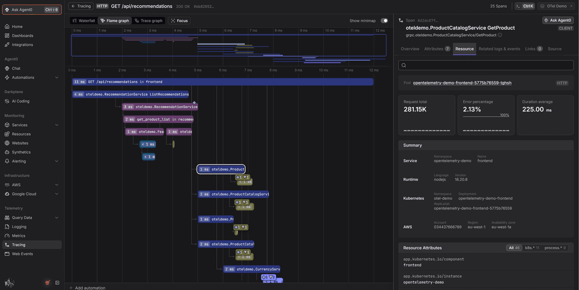Open Query Data in Telemetry

point(22,218)
